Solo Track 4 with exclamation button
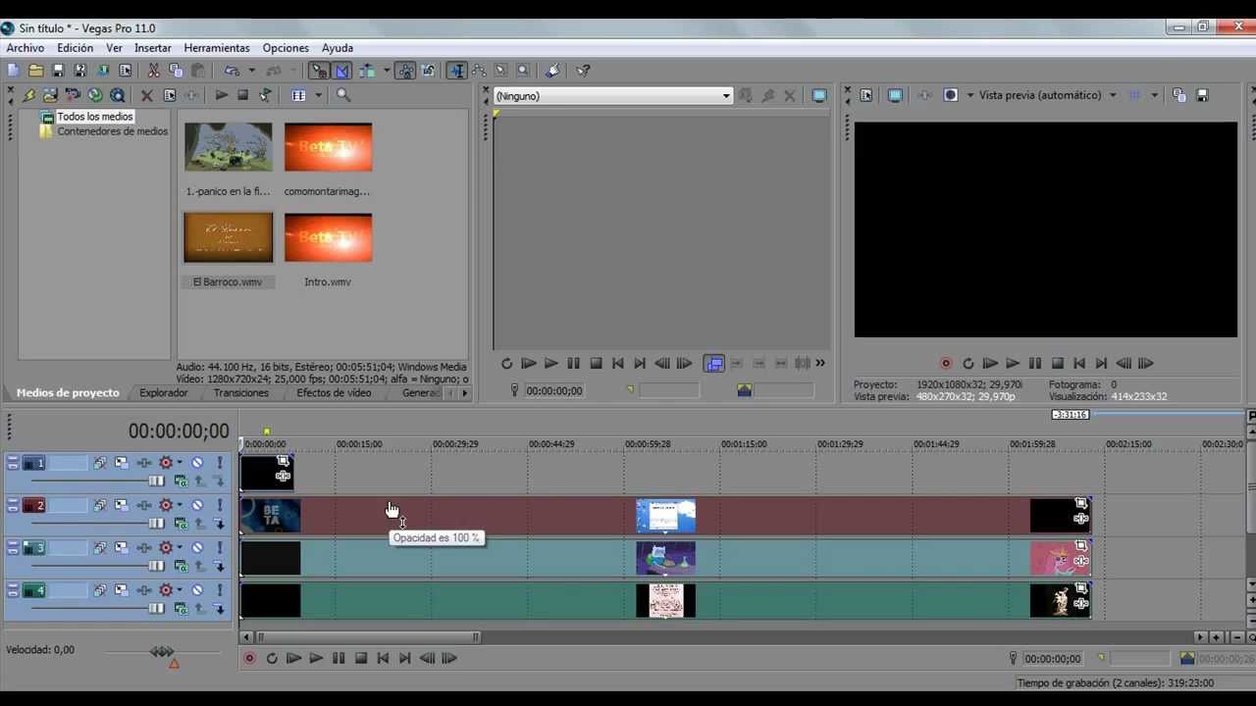Screen dimensions: 1256x706 (x=220, y=590)
